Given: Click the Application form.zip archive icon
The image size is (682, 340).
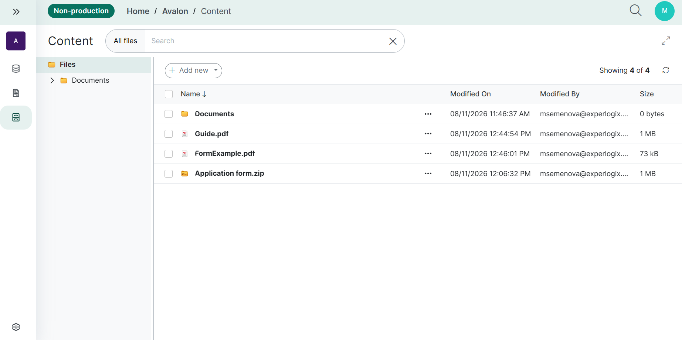Looking at the screenshot, I should pos(185,174).
